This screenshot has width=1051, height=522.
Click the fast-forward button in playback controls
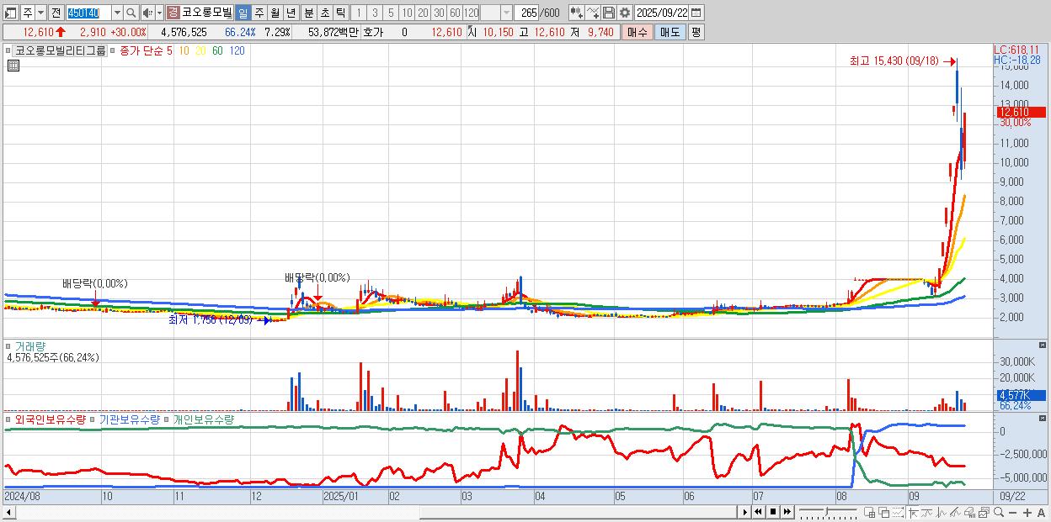click(x=787, y=512)
